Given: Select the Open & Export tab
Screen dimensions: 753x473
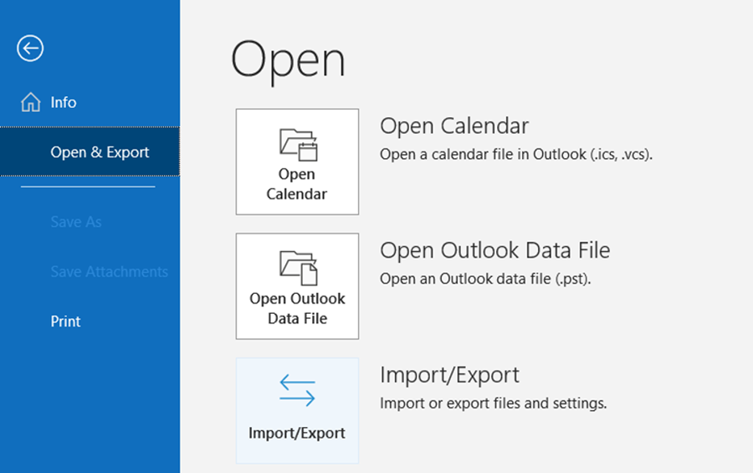Looking at the screenshot, I should click(x=100, y=152).
